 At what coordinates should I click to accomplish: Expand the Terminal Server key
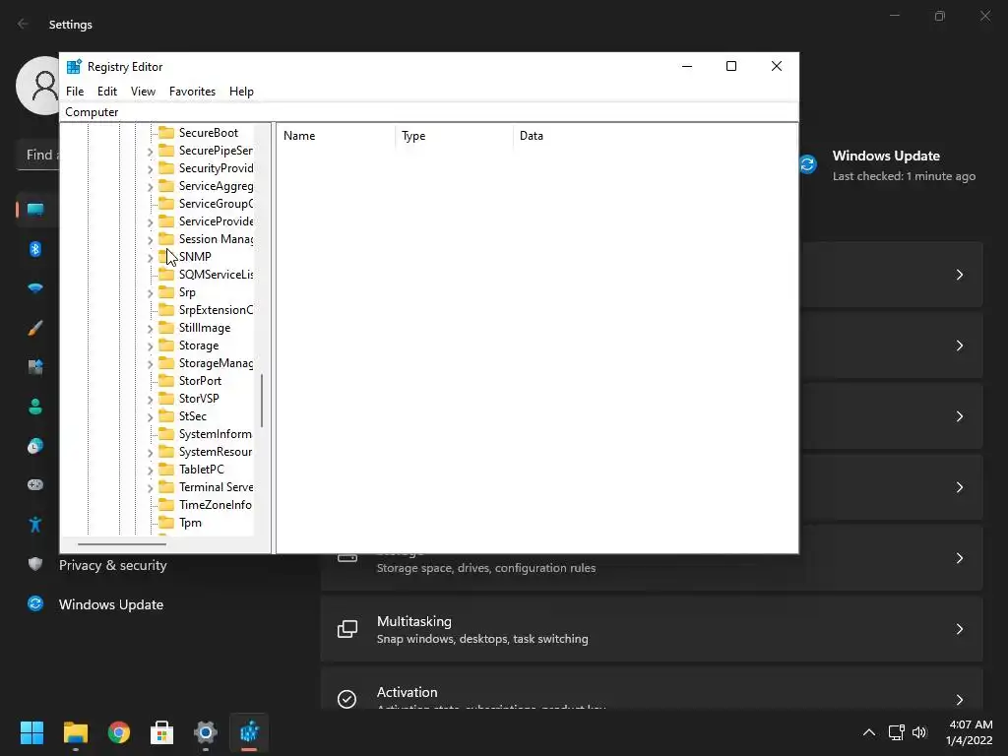pyautogui.click(x=150, y=488)
